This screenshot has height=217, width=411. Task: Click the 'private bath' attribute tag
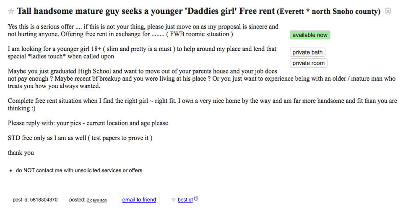307,52
